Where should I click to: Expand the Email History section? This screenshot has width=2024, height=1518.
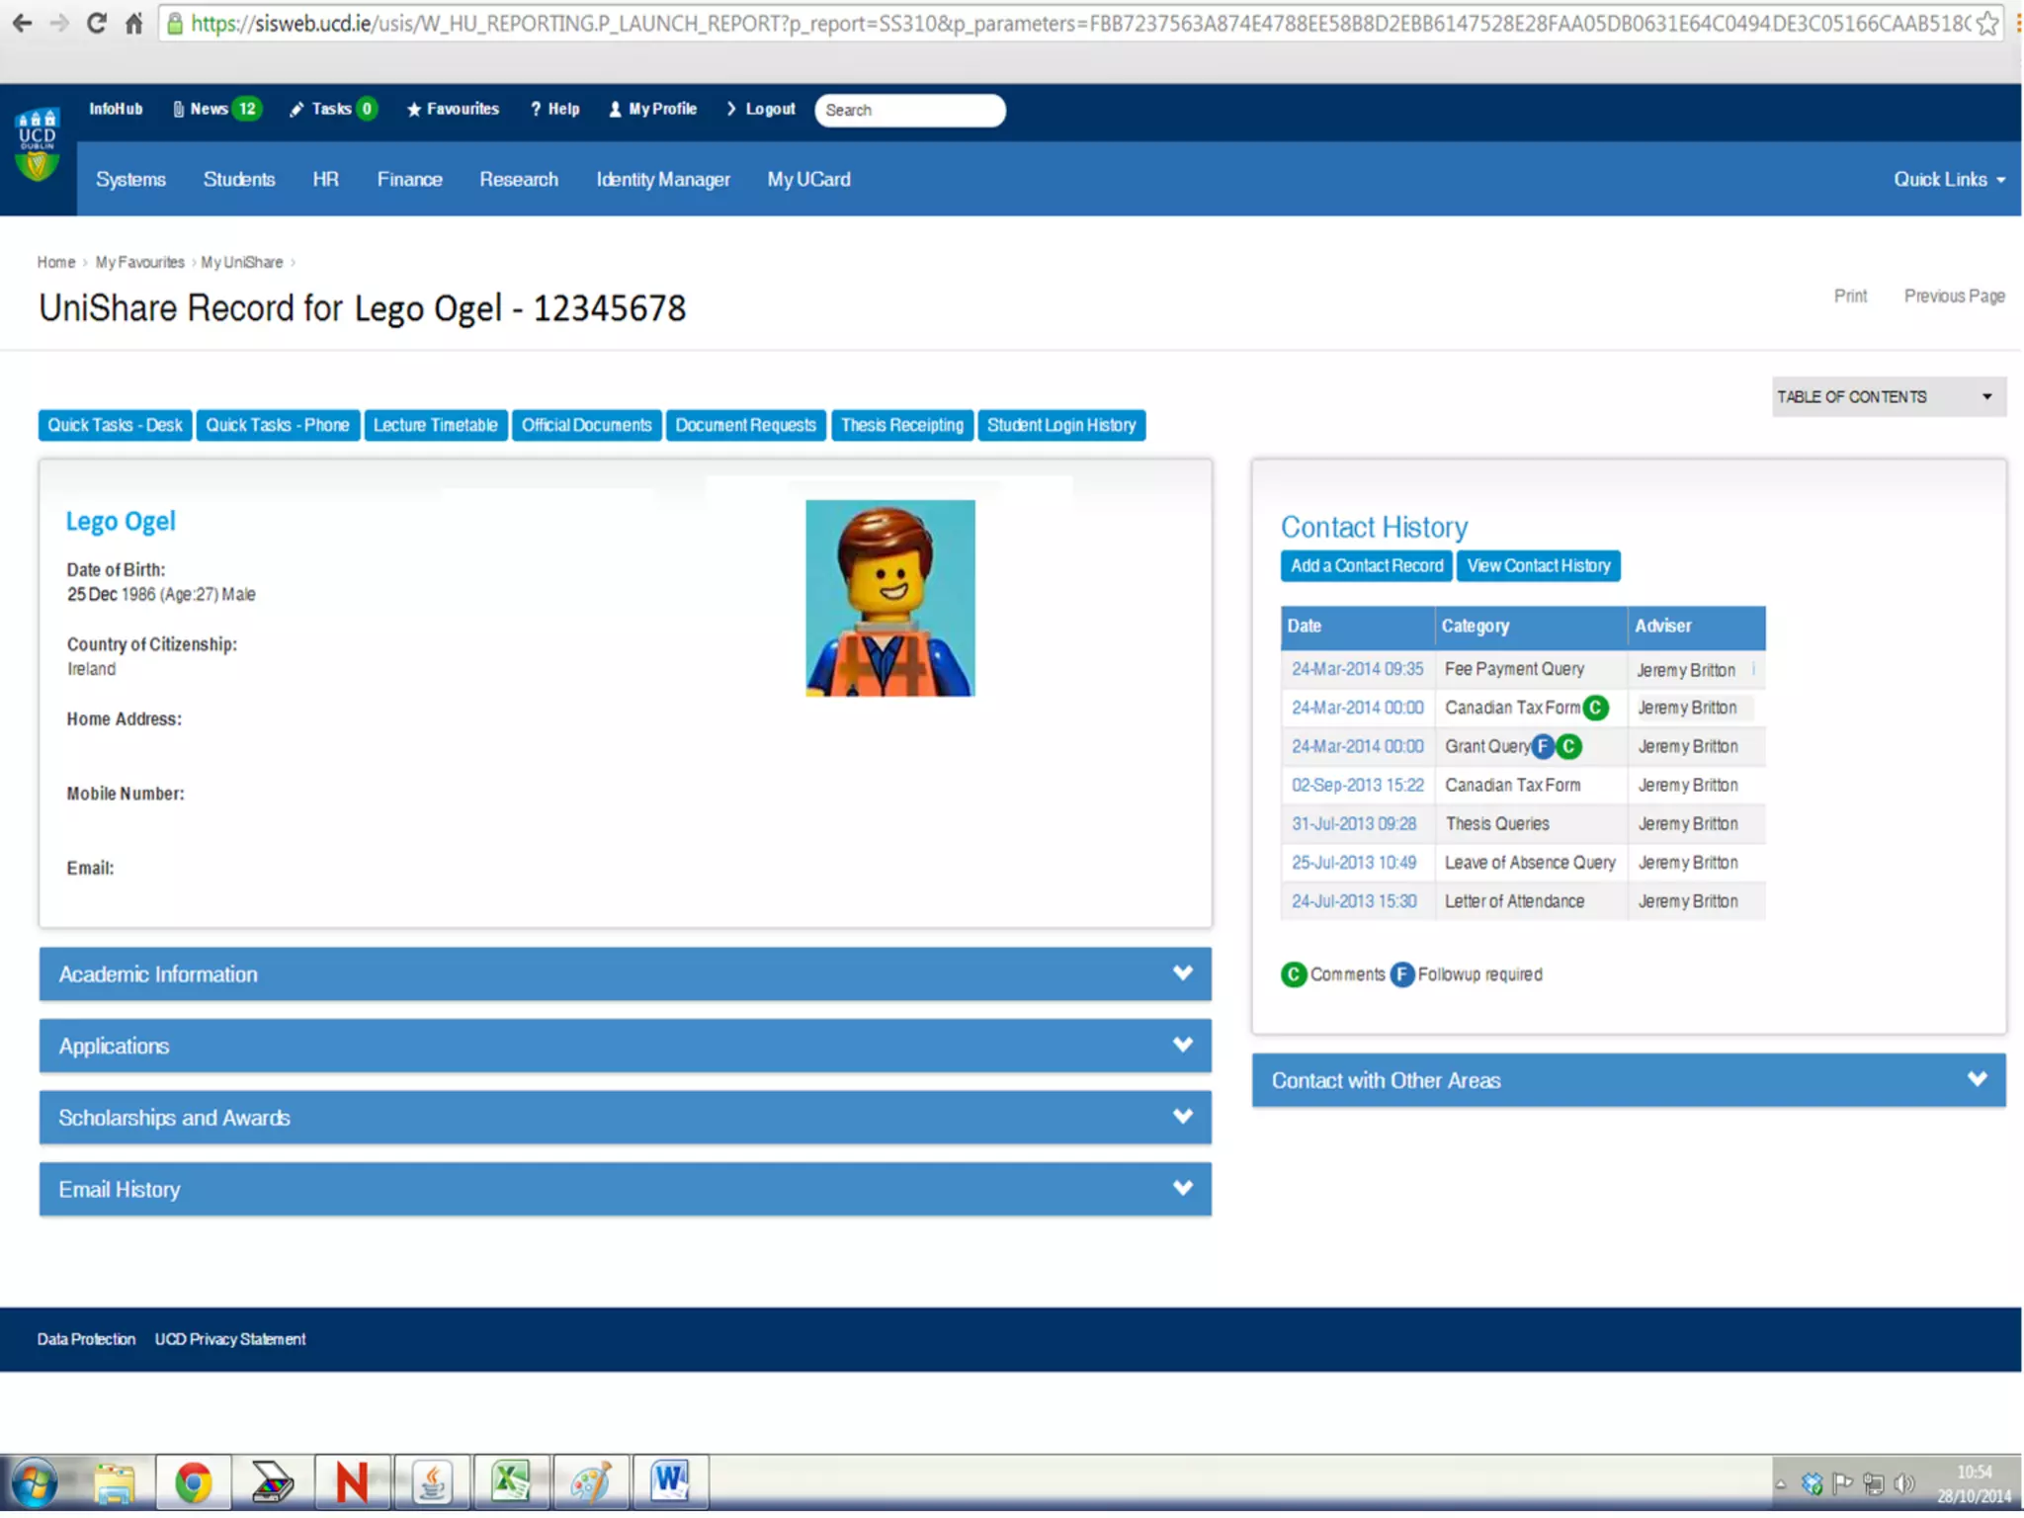(x=625, y=1189)
